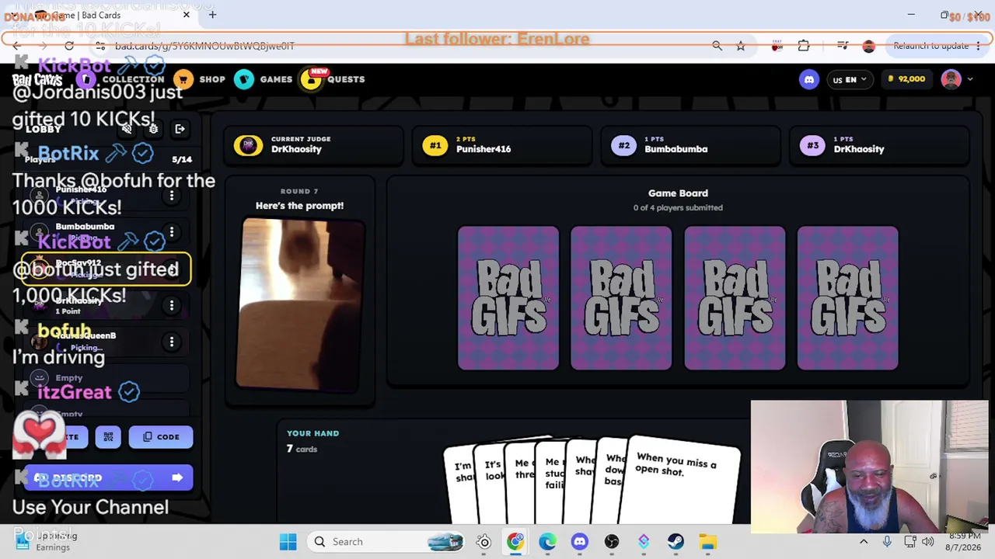Click the third Bad GIFs card
995x559 pixels.
pyautogui.click(x=735, y=298)
